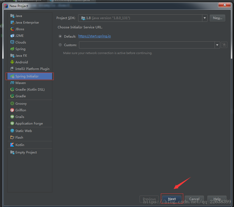Click the Clouds icon
This screenshot has width=234, height=207.
click(12, 42)
